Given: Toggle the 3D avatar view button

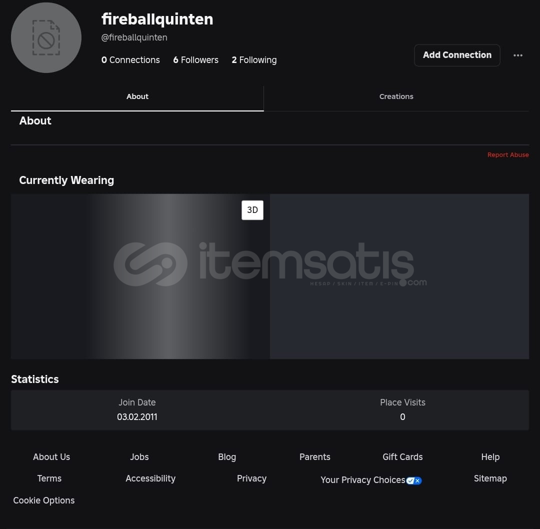Looking at the screenshot, I should coord(252,210).
